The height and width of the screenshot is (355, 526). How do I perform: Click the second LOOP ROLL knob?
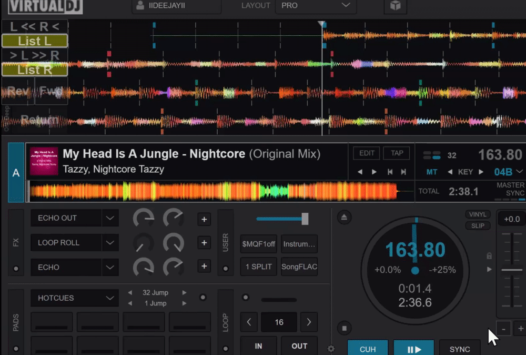tap(174, 242)
